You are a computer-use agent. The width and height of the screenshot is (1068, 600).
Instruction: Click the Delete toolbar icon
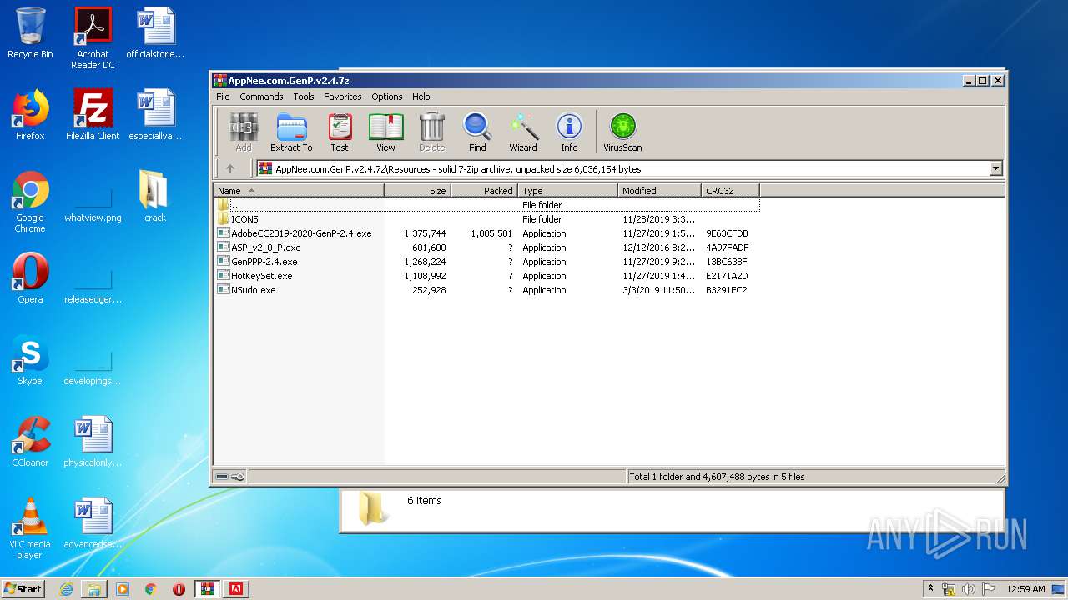tap(431, 132)
